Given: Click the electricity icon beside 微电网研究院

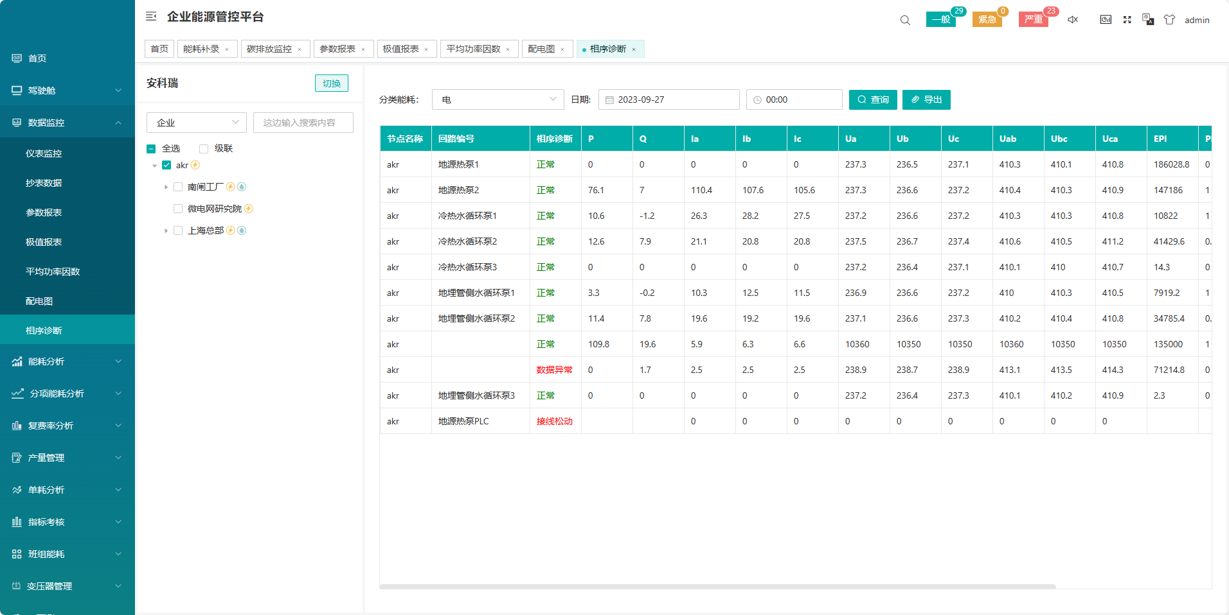Looking at the screenshot, I should point(249,209).
